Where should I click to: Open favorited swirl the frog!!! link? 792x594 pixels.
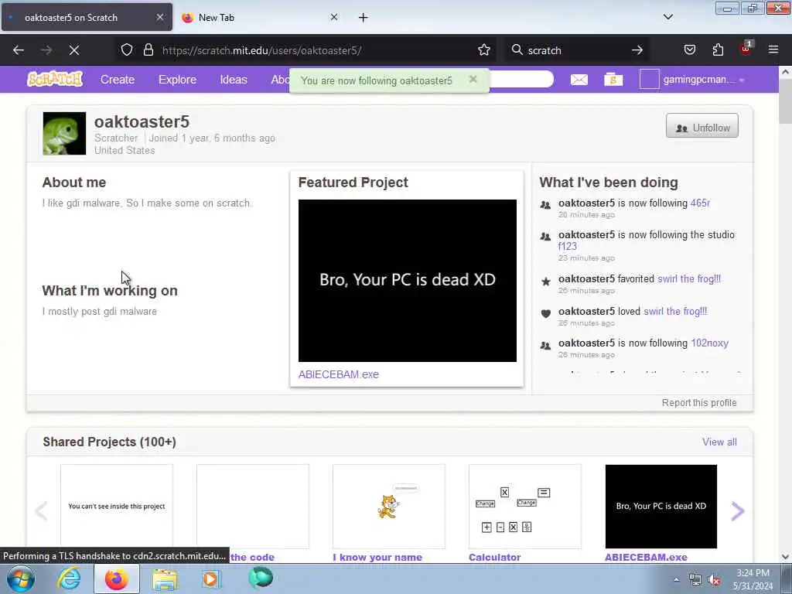pos(689,278)
